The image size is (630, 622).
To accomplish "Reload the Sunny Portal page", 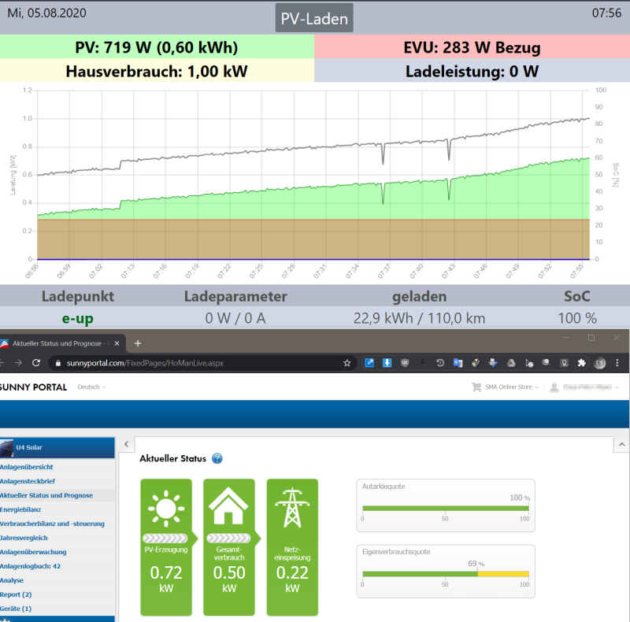I will coord(36,363).
